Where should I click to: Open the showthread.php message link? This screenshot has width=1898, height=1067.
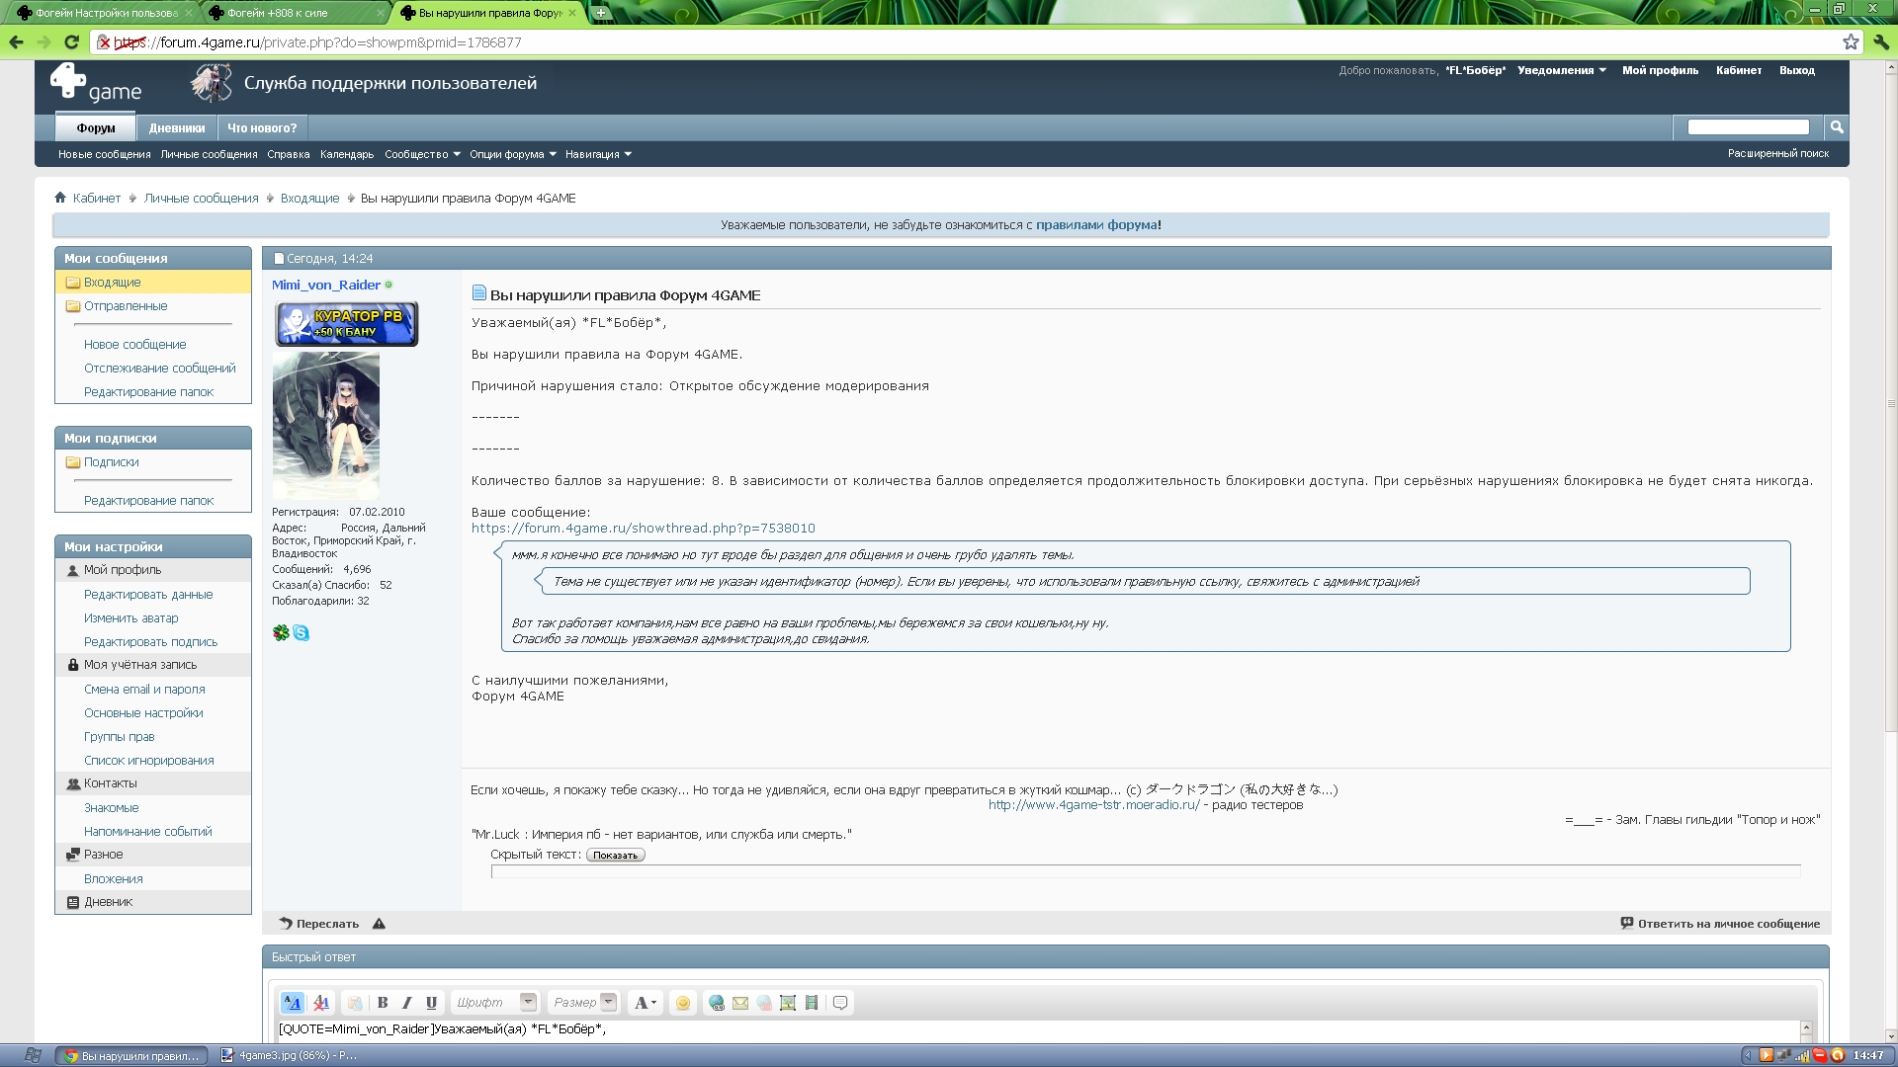(x=643, y=529)
